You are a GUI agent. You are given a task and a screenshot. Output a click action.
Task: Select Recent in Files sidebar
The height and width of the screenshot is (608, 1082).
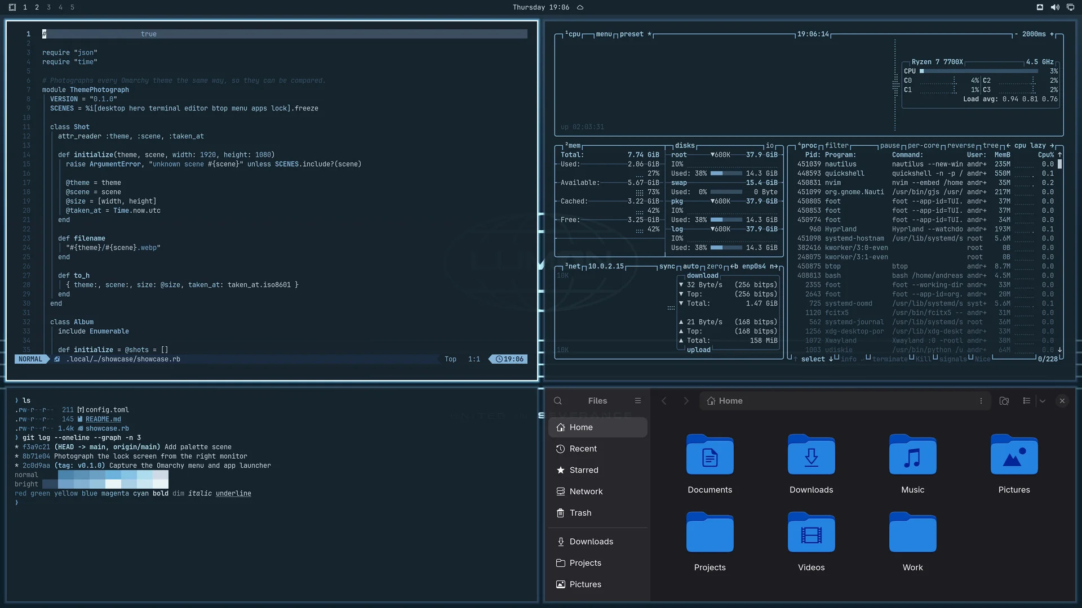click(598, 449)
